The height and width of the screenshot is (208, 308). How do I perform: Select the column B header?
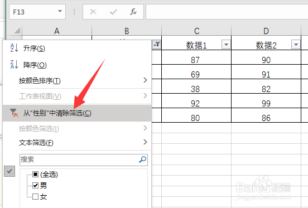click(x=127, y=31)
